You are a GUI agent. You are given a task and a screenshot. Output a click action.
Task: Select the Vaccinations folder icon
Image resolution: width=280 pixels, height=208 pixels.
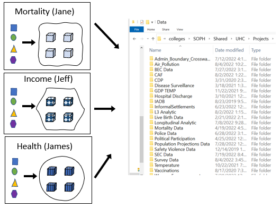point(151,170)
